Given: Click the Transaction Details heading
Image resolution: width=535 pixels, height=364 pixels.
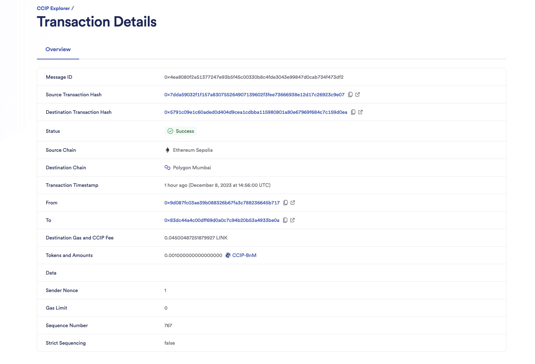Looking at the screenshot, I should click(97, 22).
